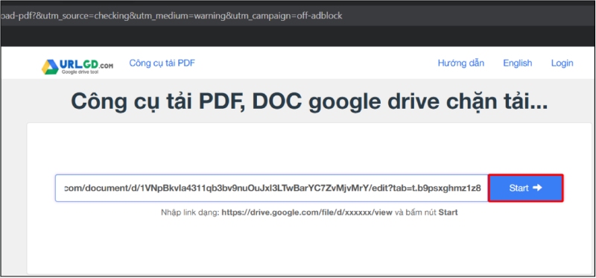Click the browser address bar URL
Viewport: 596px width, 278px height.
172,16
